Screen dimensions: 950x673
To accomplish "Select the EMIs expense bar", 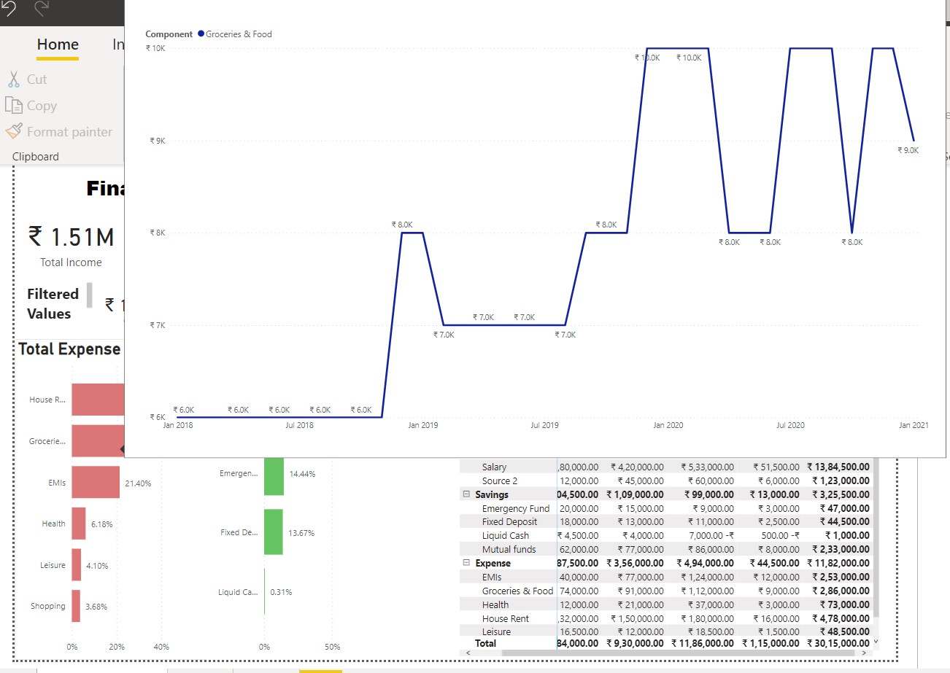I will point(96,482).
